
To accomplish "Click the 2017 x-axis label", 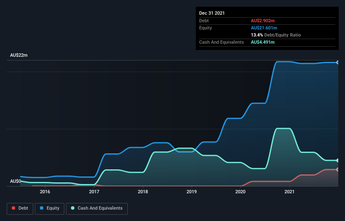I will (x=94, y=192).
